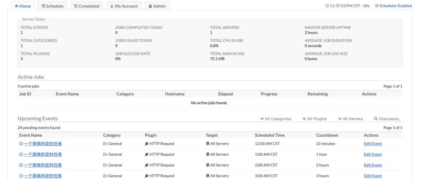Click the Event Name header in Upcoming Events

31,135
